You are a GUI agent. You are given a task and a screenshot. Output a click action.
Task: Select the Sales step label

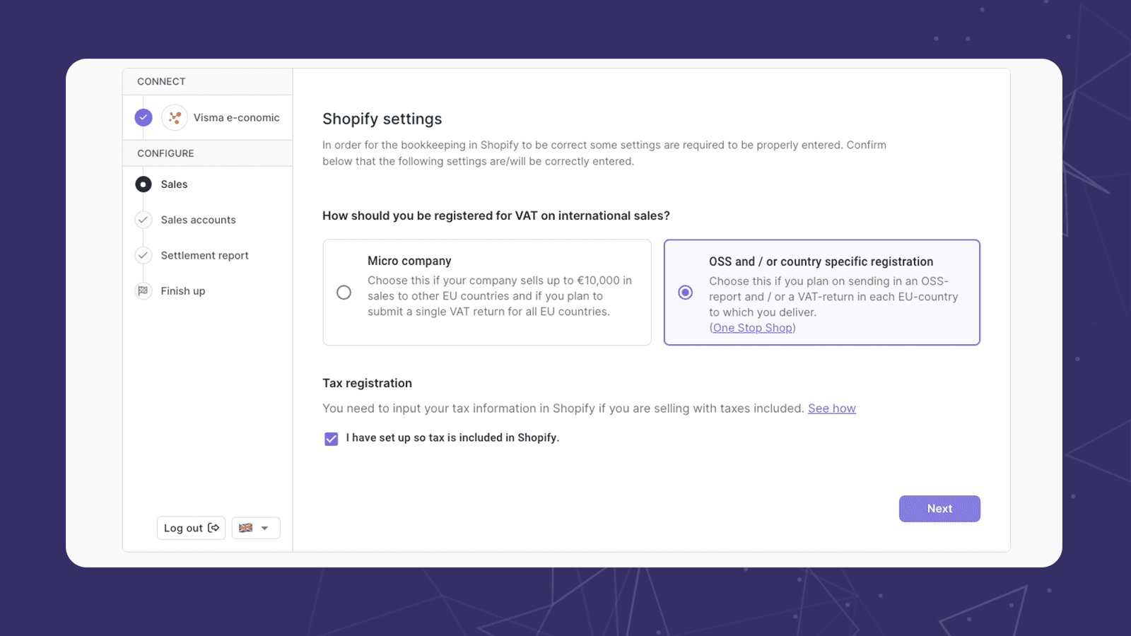click(x=174, y=184)
